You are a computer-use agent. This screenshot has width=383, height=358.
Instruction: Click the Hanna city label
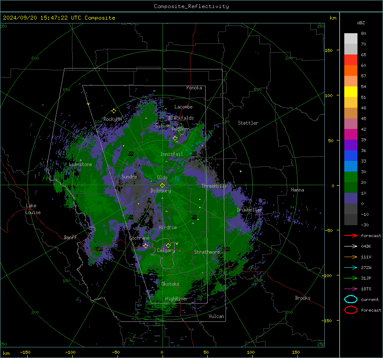point(297,190)
